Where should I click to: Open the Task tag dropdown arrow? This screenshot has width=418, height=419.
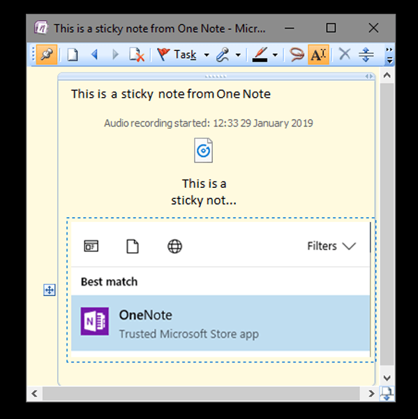click(207, 55)
